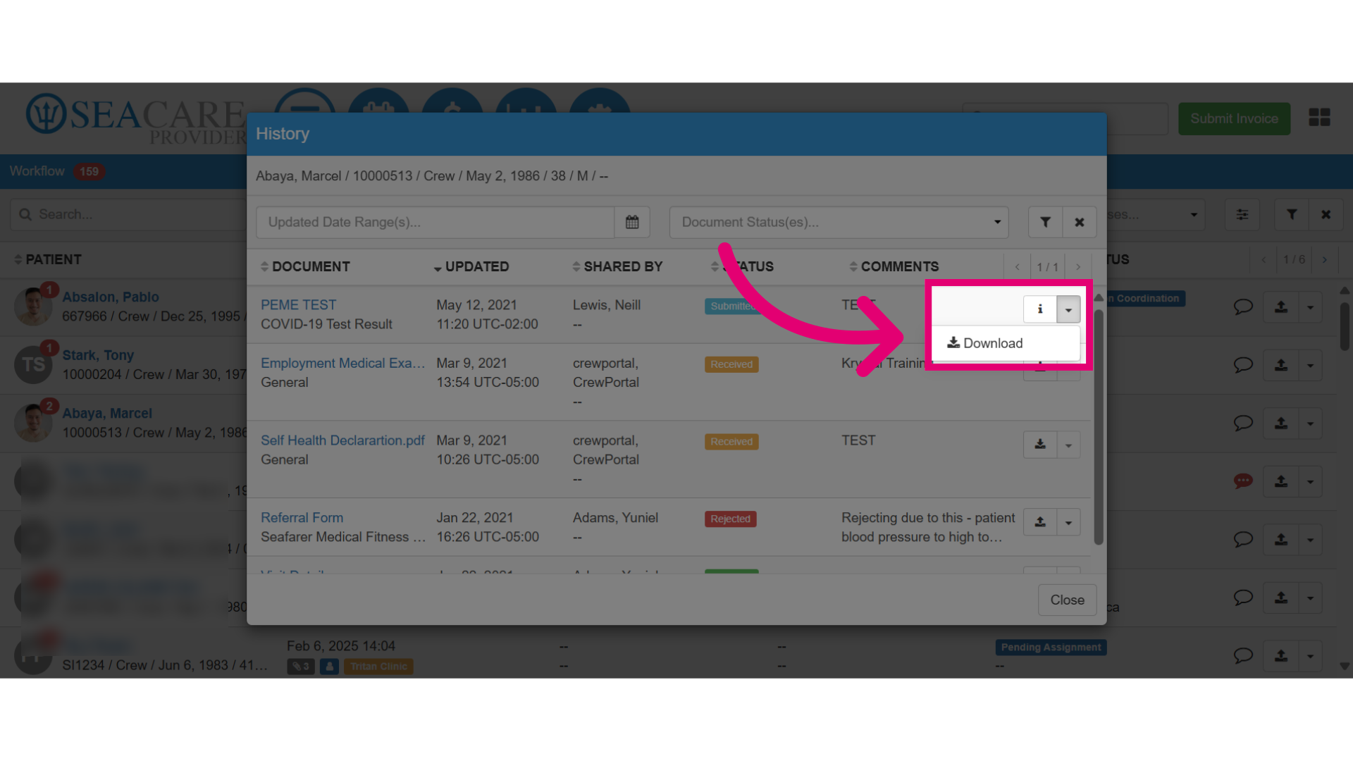
Task: Click the Updated Date Range(s) input field
Action: click(x=435, y=222)
